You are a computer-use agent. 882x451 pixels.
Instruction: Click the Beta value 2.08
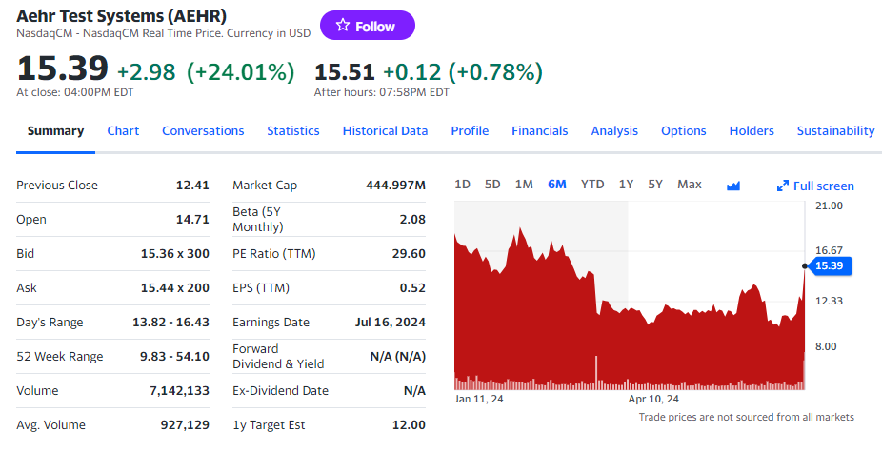(412, 219)
